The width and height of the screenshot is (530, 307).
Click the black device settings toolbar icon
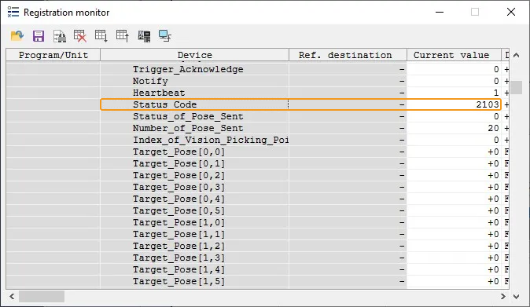point(144,36)
